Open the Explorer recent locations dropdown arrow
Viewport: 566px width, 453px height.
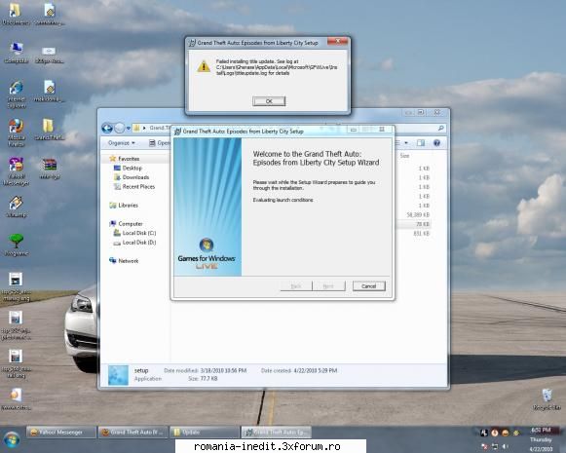coord(129,129)
